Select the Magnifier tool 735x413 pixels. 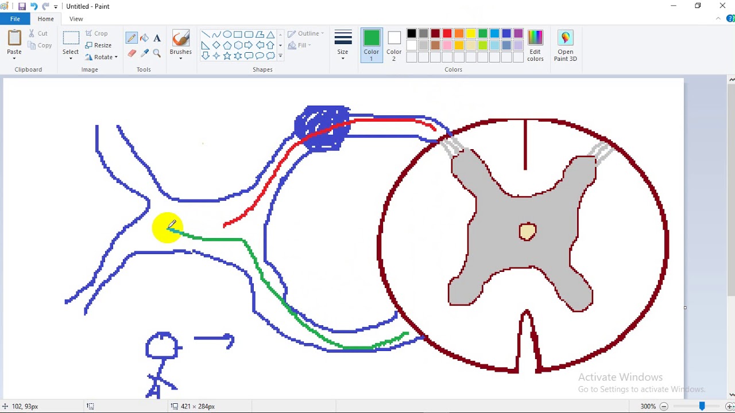[x=157, y=53]
